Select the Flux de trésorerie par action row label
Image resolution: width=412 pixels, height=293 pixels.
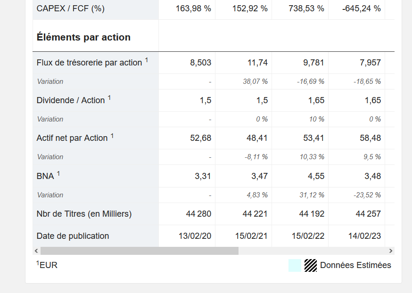pyautogui.click(x=89, y=63)
